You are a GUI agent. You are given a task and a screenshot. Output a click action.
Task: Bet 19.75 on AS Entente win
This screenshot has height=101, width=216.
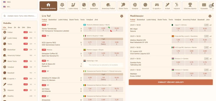(117, 90)
